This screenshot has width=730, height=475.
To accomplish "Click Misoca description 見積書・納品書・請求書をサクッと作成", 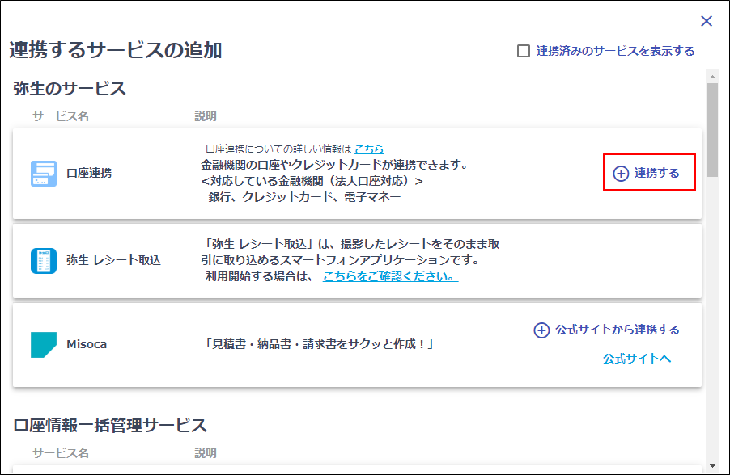I will pos(318,344).
